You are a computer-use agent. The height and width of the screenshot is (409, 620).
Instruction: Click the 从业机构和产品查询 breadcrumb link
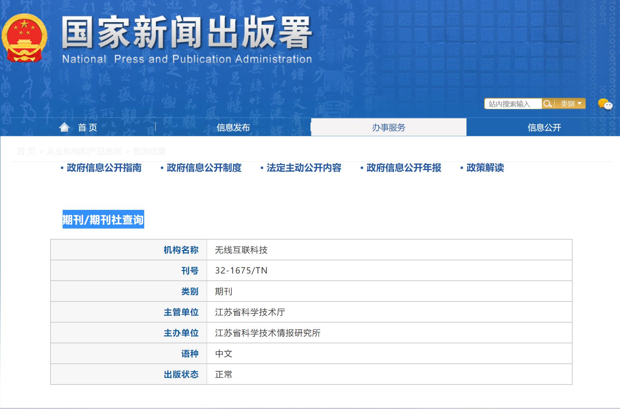(x=84, y=151)
